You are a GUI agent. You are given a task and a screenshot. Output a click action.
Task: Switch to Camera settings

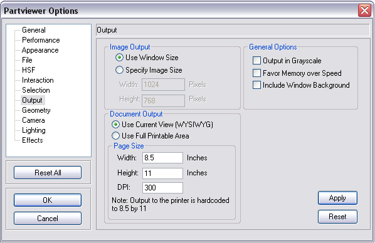pos(33,120)
